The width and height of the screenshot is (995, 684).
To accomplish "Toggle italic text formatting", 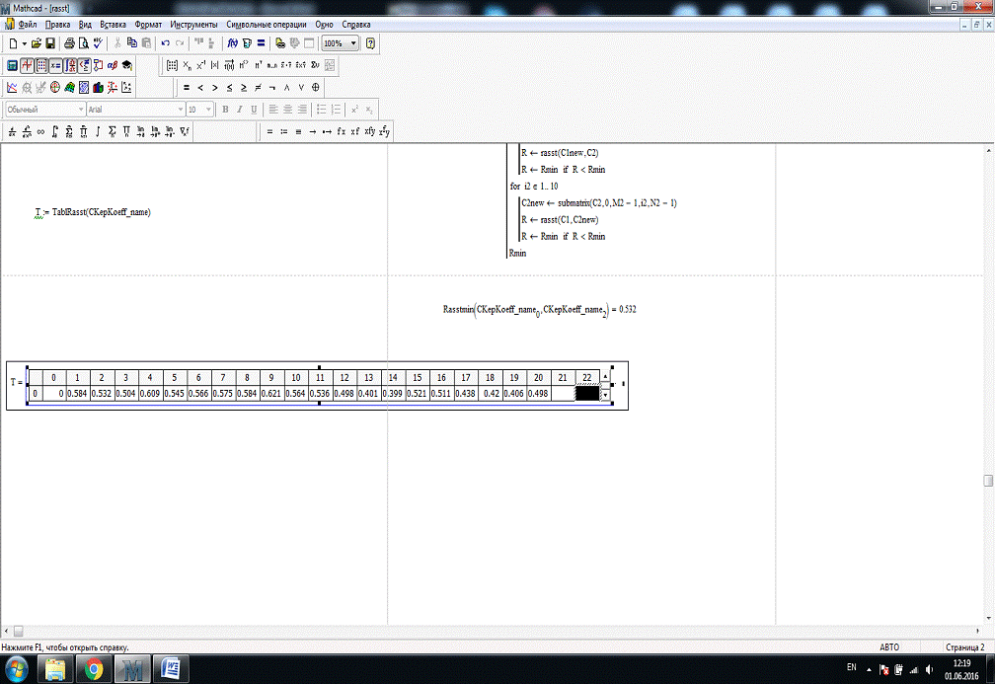I will point(239,110).
